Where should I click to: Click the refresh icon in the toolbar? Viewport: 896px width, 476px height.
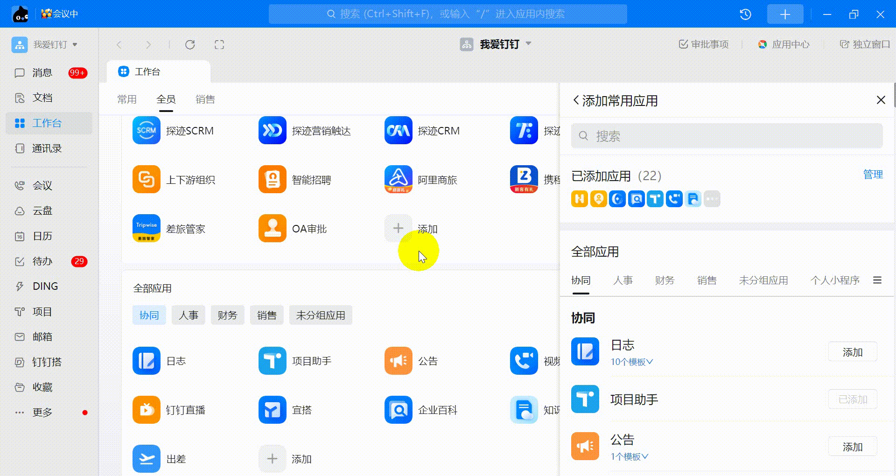click(x=190, y=45)
